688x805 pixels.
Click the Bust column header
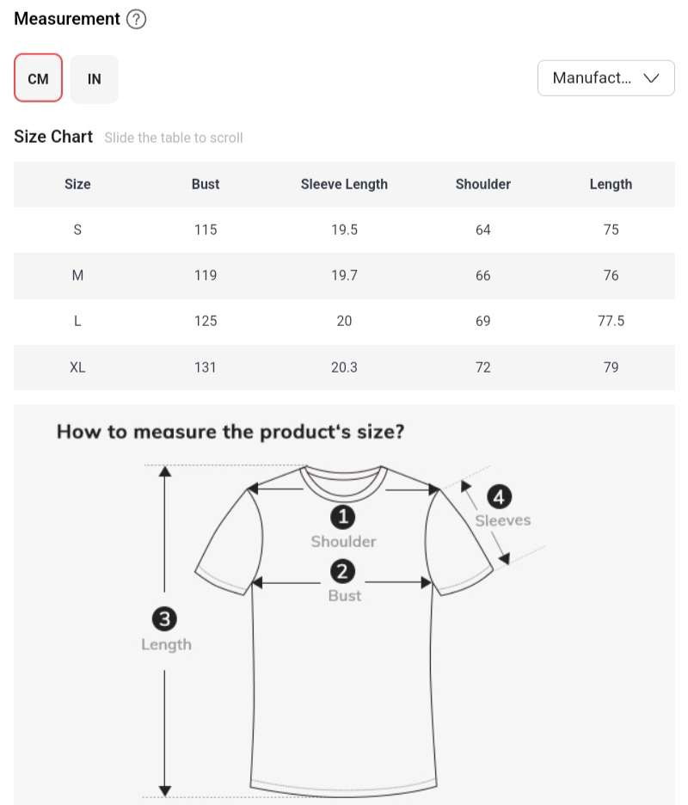tap(206, 184)
